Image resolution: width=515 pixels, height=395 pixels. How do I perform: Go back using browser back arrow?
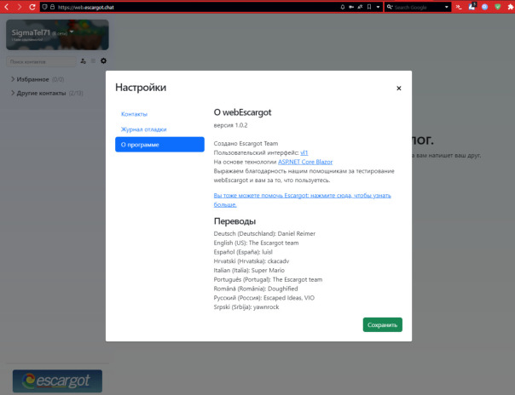pos(6,7)
